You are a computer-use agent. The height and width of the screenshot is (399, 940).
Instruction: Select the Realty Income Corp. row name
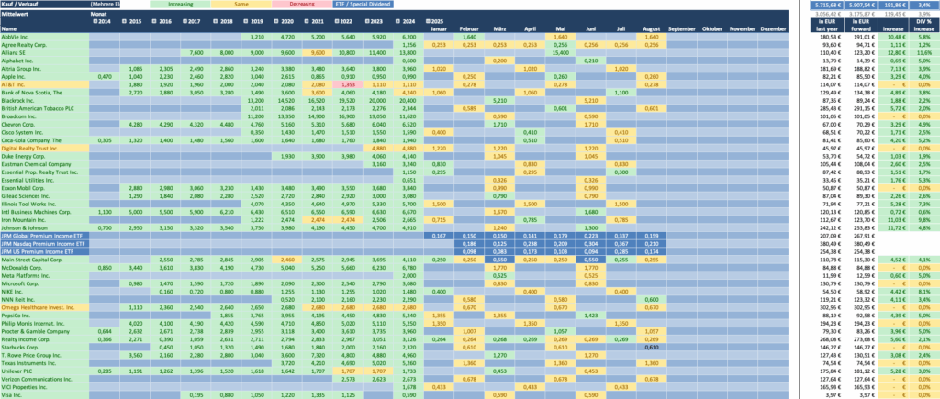44,339
